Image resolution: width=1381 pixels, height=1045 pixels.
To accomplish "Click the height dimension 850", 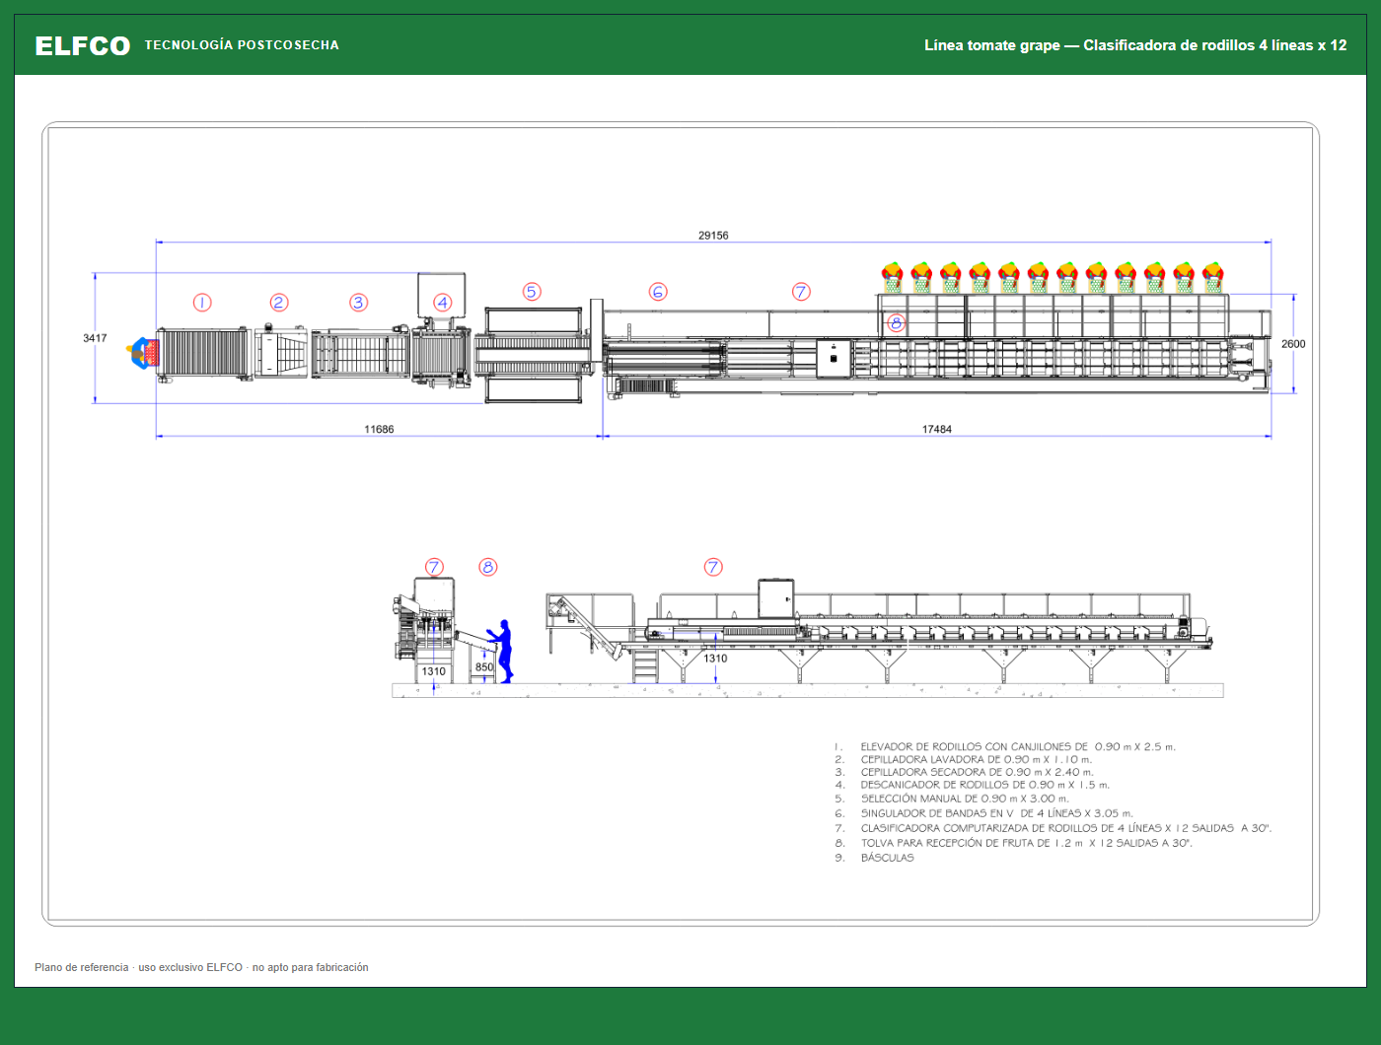I will point(484,667).
